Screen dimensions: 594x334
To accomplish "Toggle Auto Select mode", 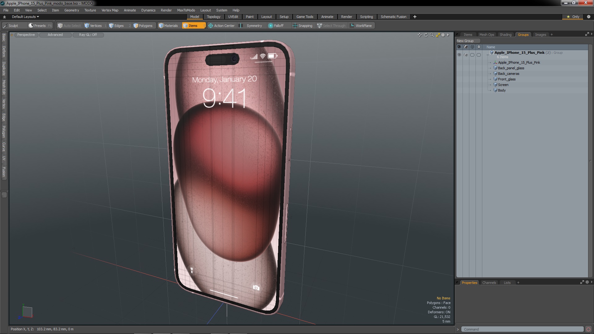I will [x=69, y=26].
